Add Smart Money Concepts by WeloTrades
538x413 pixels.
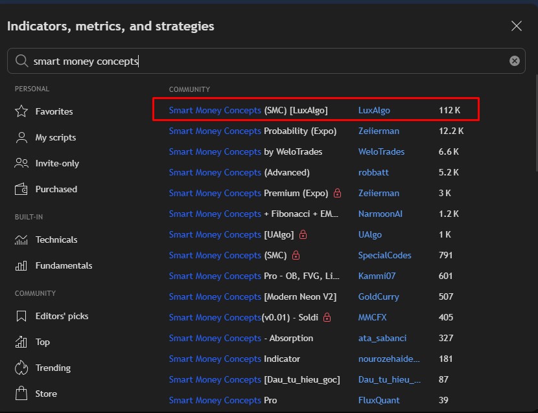(245, 151)
